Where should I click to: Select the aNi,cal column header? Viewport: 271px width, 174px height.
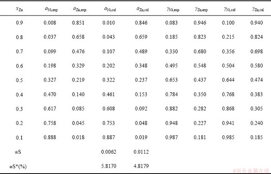[110, 9]
